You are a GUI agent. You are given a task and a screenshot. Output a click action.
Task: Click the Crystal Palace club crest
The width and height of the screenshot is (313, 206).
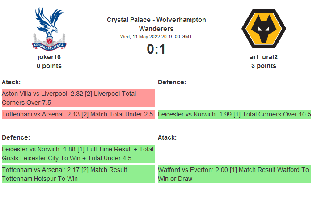coord(49,28)
